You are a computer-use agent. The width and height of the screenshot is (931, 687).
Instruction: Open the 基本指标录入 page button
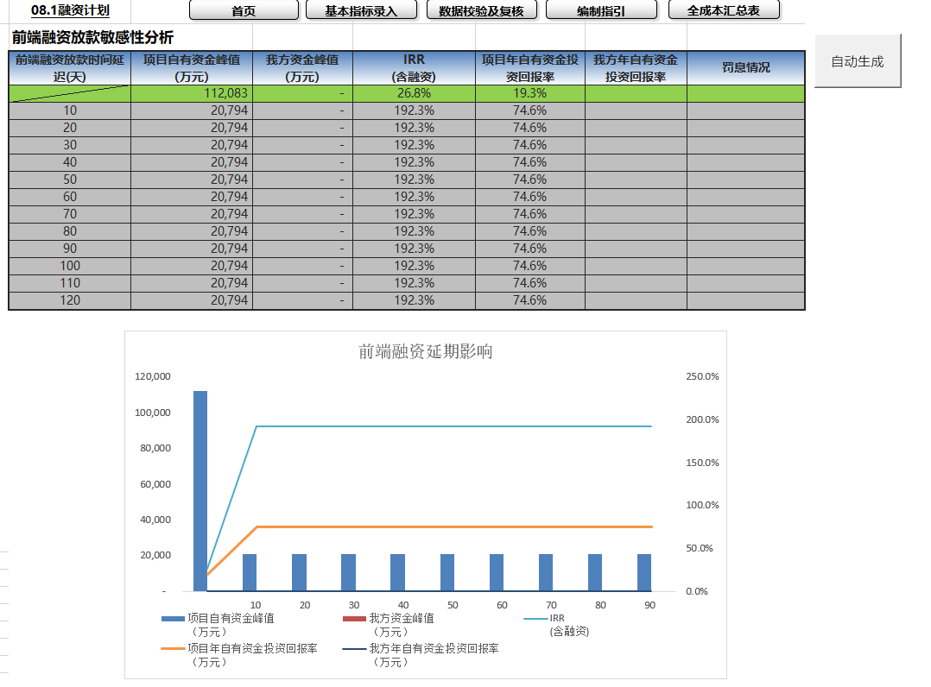click(361, 11)
